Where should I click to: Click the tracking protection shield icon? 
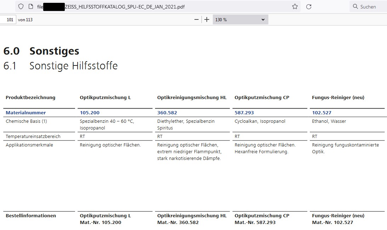pos(21,6)
